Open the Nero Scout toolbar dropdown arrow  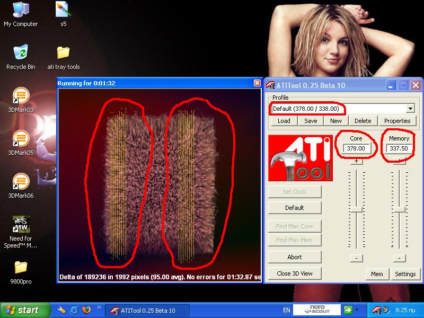(x=357, y=310)
